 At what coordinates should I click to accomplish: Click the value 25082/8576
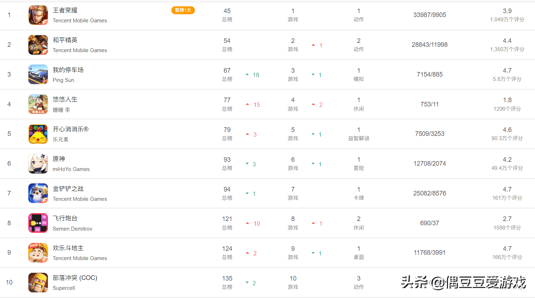430,193
